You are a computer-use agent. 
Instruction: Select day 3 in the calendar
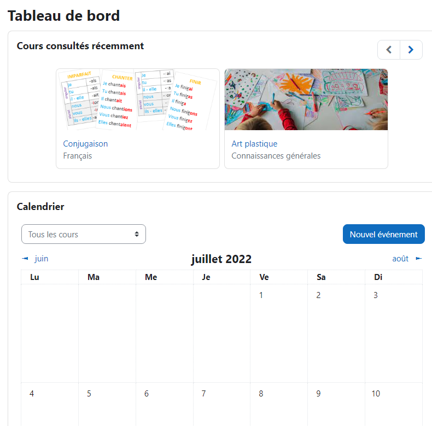pos(376,295)
